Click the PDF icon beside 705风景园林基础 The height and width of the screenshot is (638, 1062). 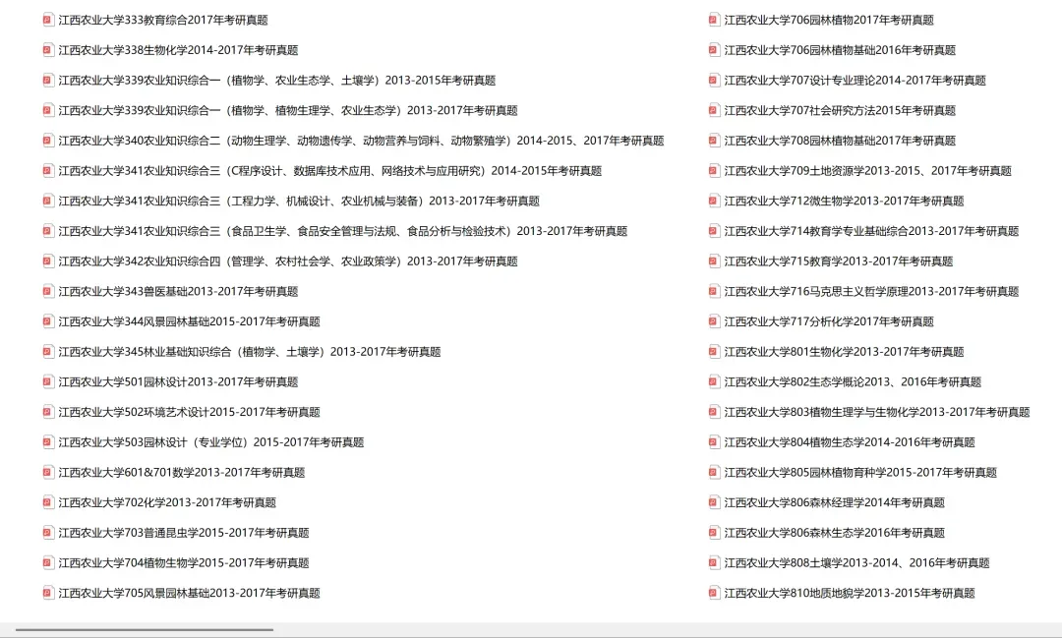(x=47, y=593)
